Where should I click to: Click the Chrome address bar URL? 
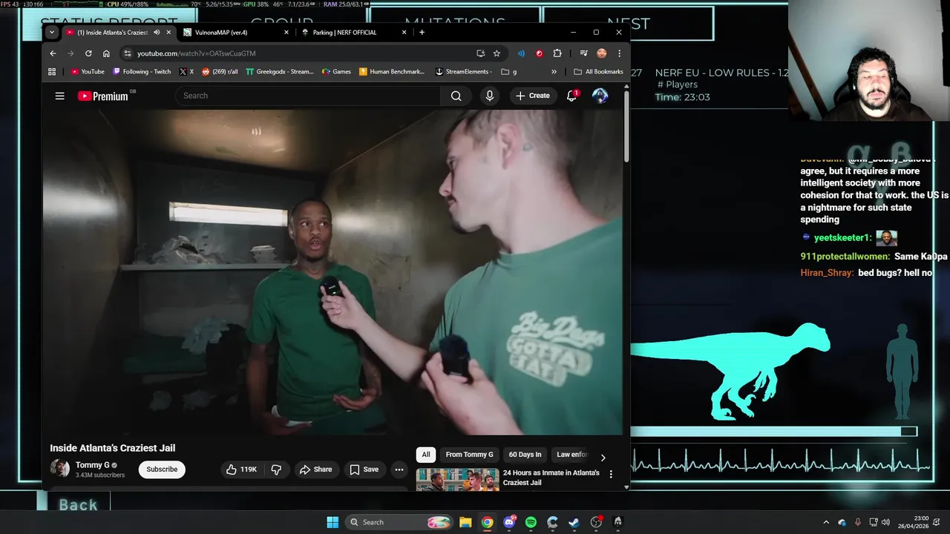click(196, 53)
